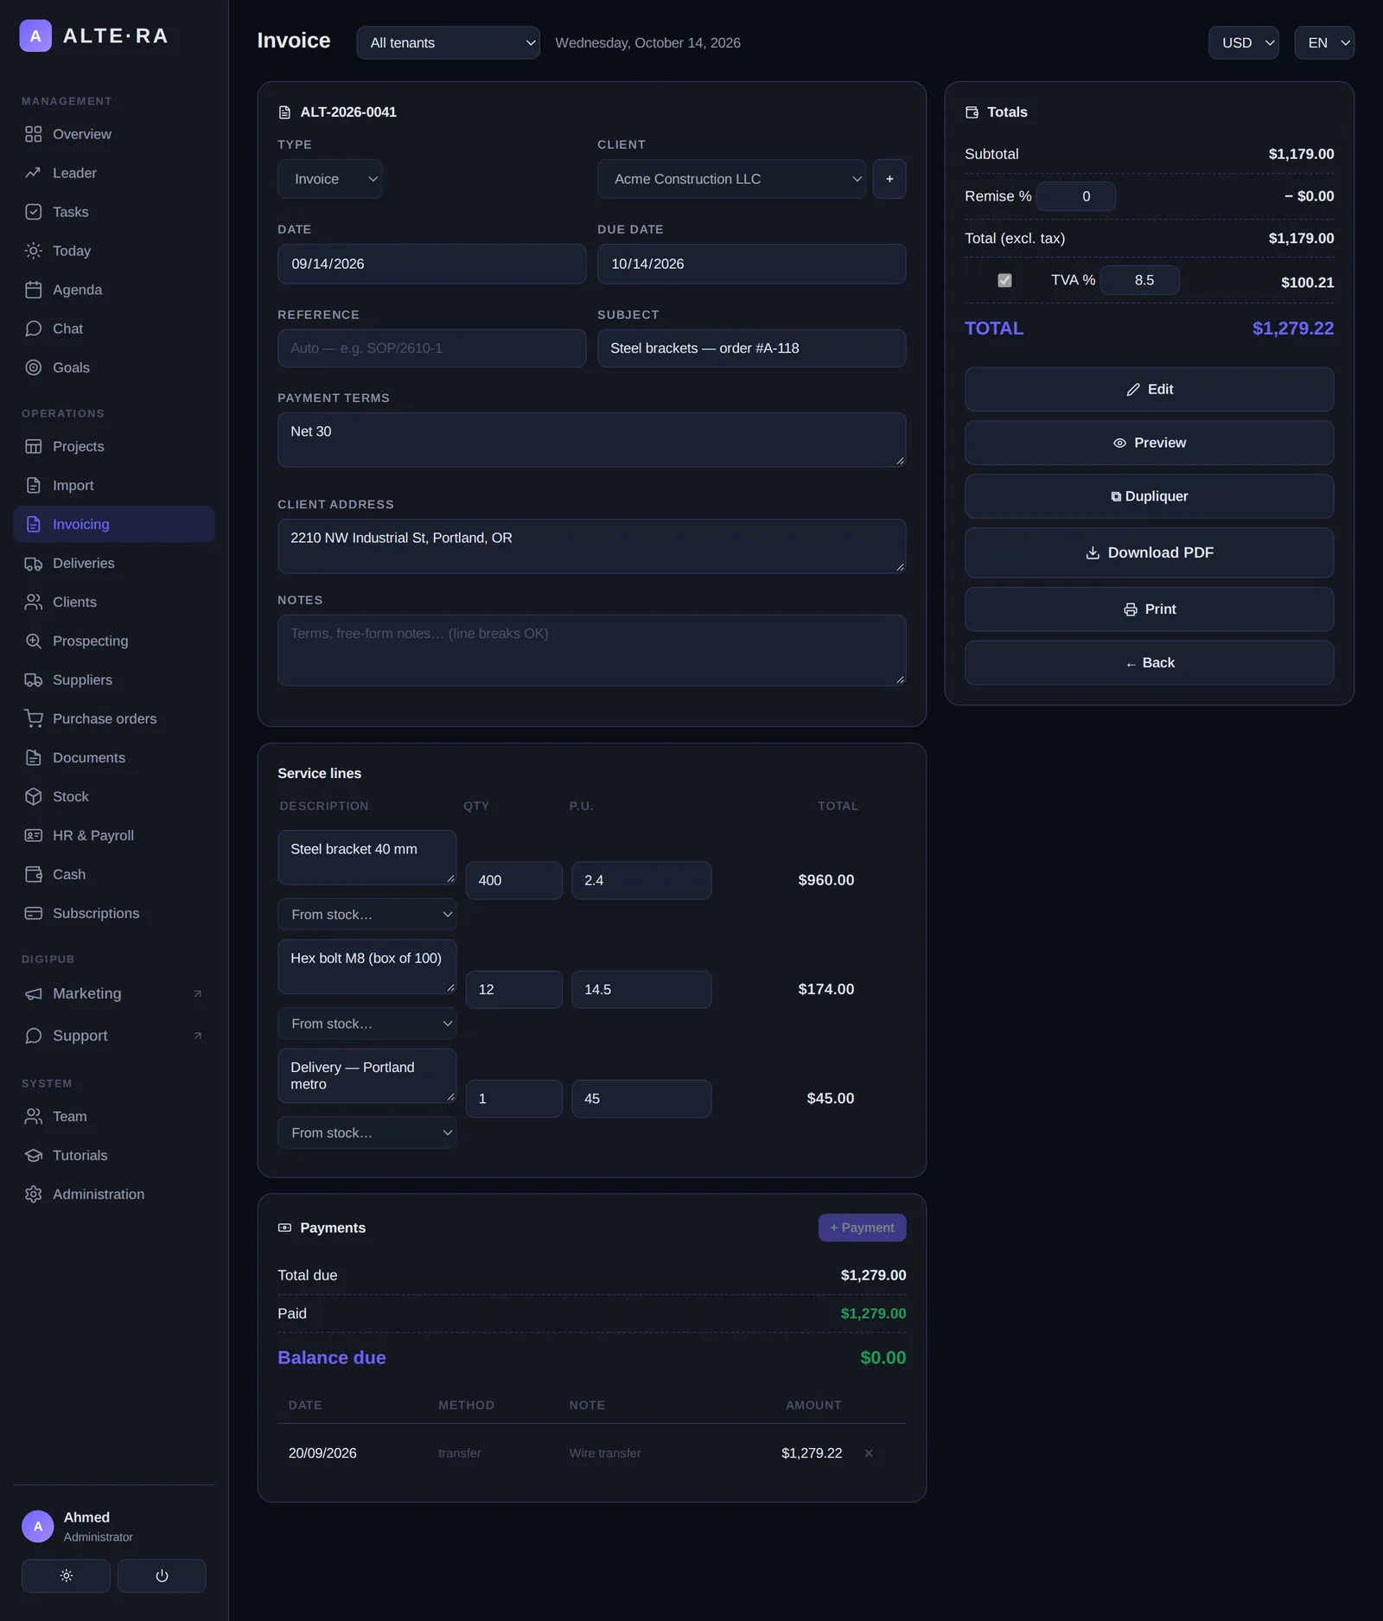Viewport: 1383px width, 1621px height.
Task: Click the Agenda calendar icon
Action: [x=33, y=290]
